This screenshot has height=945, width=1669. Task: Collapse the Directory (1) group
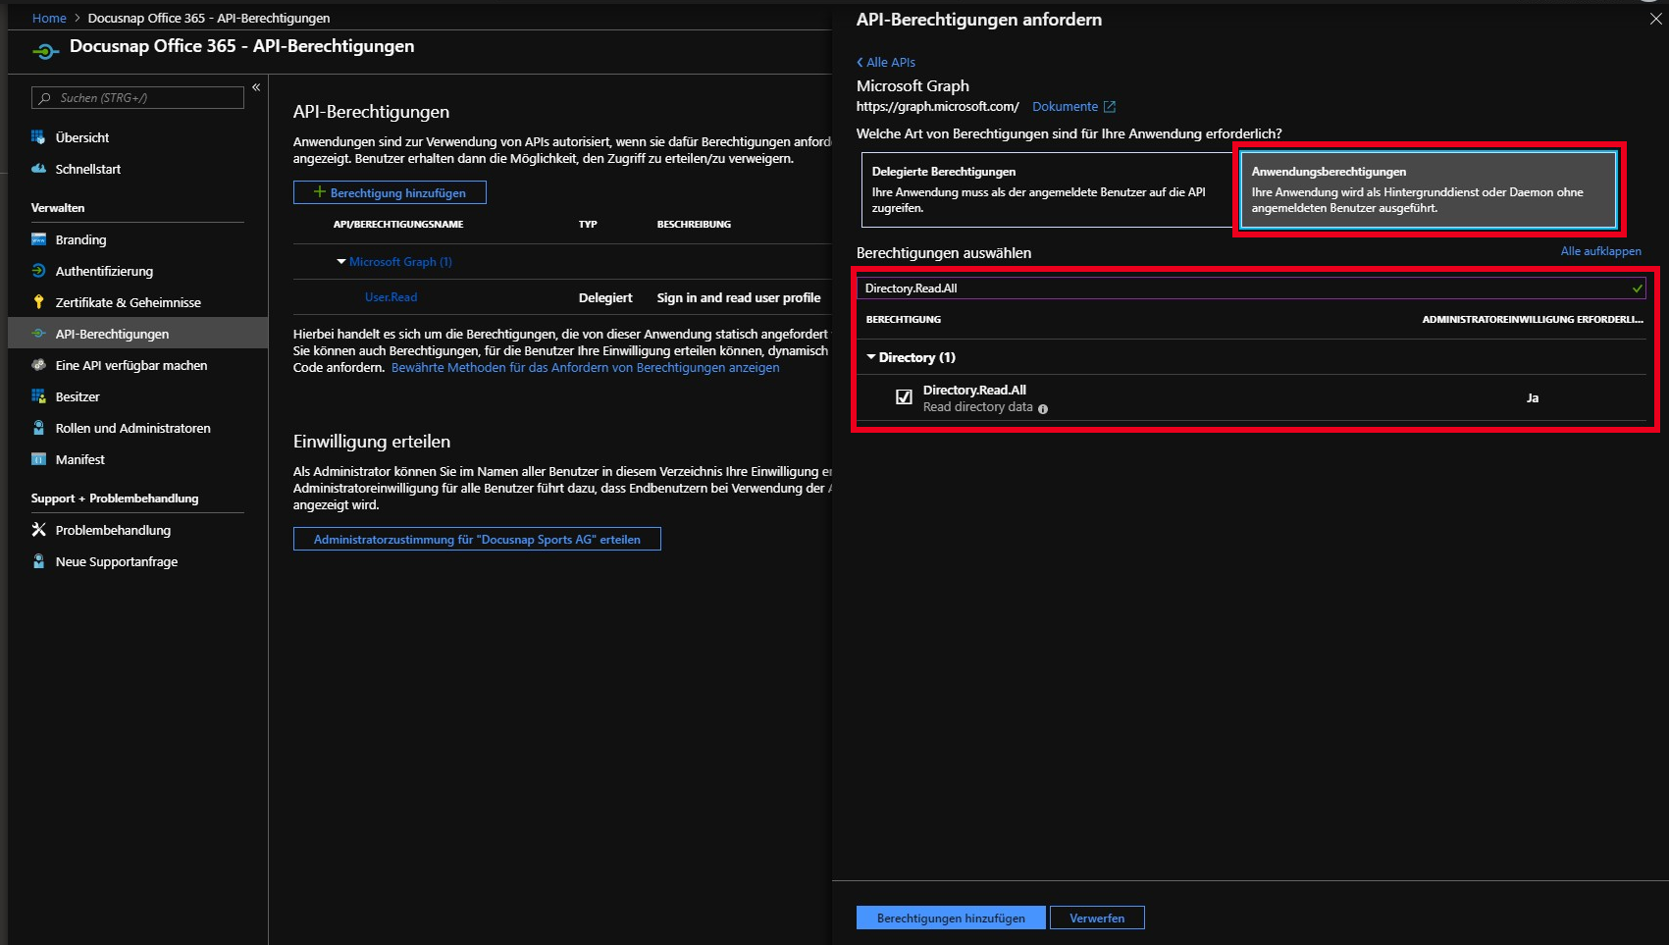click(x=870, y=357)
